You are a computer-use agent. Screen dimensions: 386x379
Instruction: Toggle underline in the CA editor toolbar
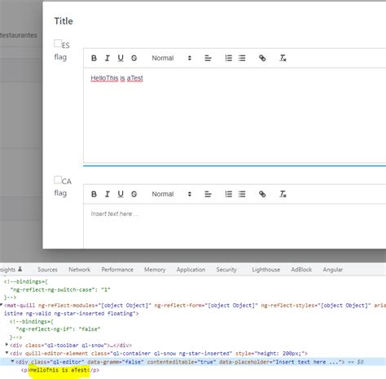point(121,194)
